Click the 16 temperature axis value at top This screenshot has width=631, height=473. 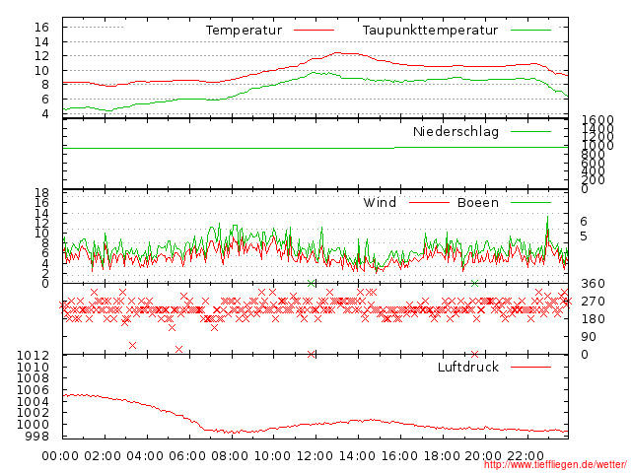pyautogui.click(x=41, y=27)
